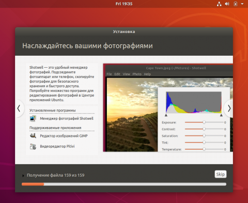Click the 'Установка' window title
Image resolution: width=248 pixels, height=203 pixels.
pyautogui.click(x=124, y=32)
